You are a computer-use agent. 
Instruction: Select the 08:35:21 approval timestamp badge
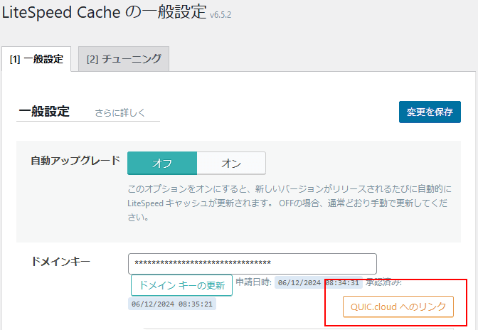[172, 304]
